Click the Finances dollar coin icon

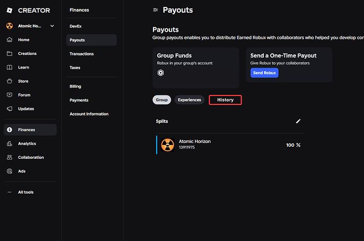pos(9,130)
